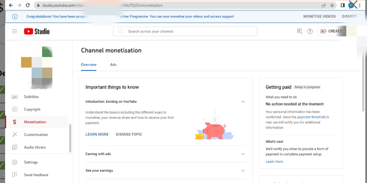Screen dimensions: 367x183
Task: Switch to the Ads tab
Action: point(113,65)
